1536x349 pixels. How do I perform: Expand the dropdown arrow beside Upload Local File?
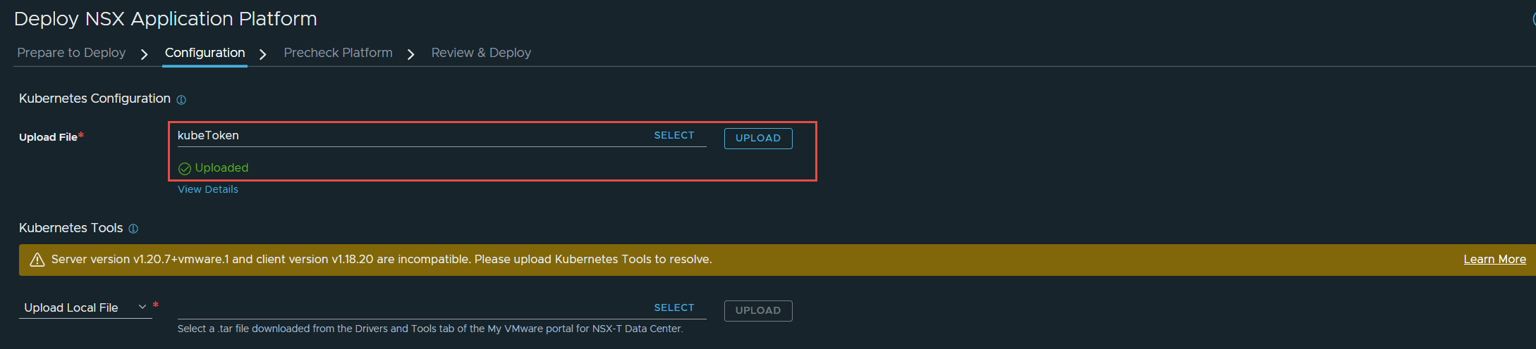click(142, 307)
